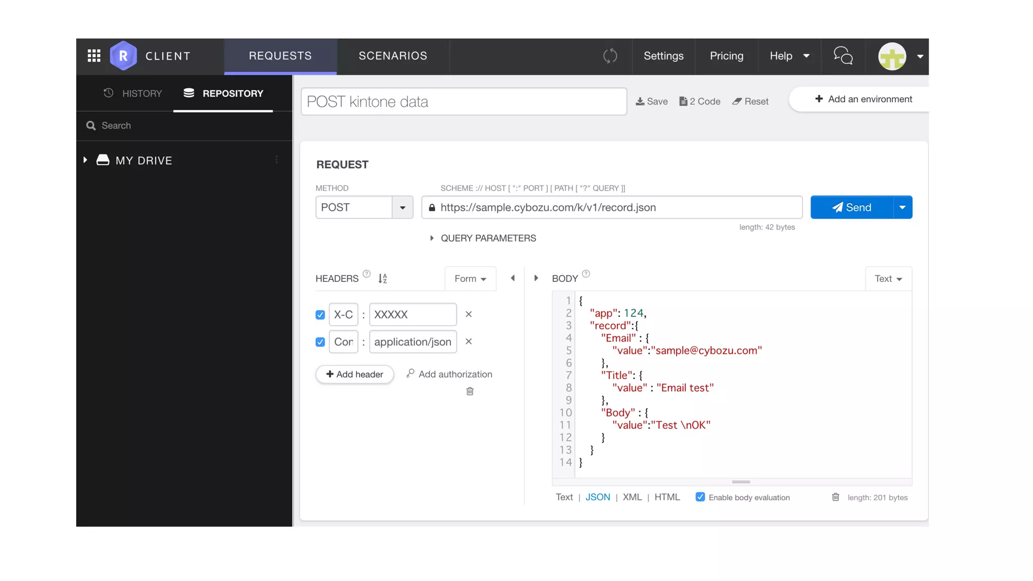This screenshot has height=581, width=1033.
Task: Clear body with trash icon
Action: (x=835, y=497)
